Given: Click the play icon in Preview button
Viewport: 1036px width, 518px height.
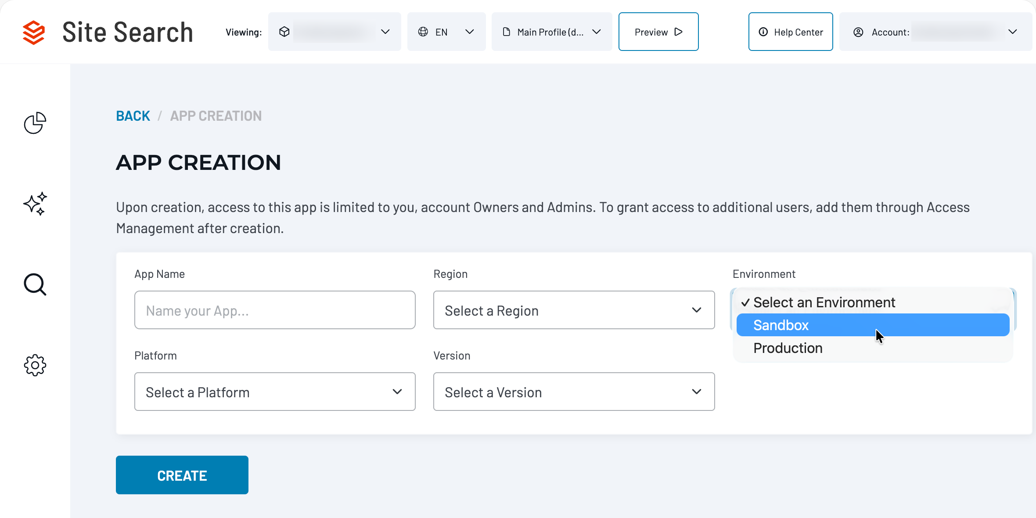Looking at the screenshot, I should click(x=679, y=32).
